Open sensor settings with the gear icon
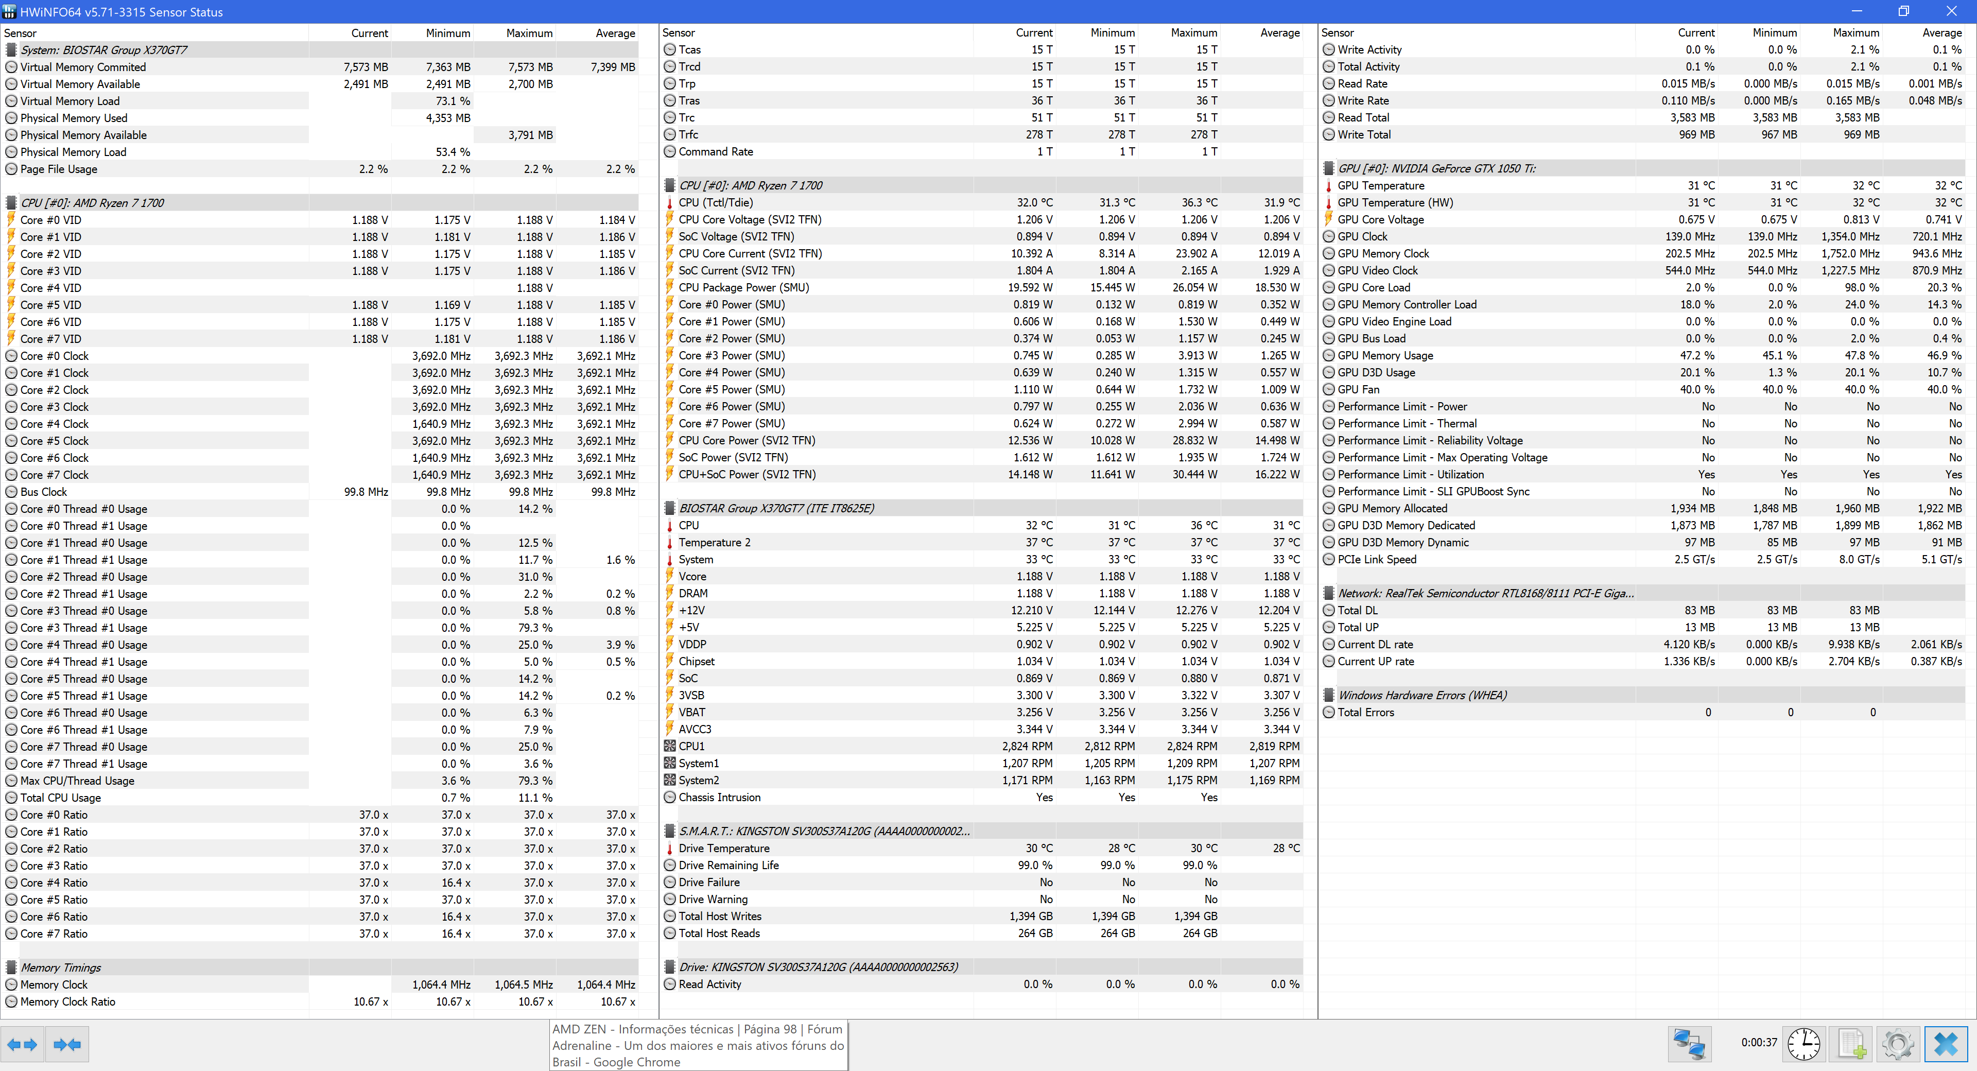 click(1899, 1044)
